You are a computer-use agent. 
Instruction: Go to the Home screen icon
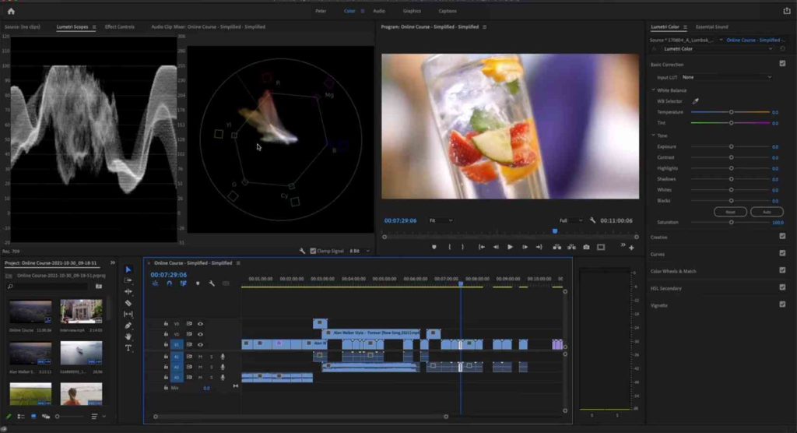[x=11, y=11]
